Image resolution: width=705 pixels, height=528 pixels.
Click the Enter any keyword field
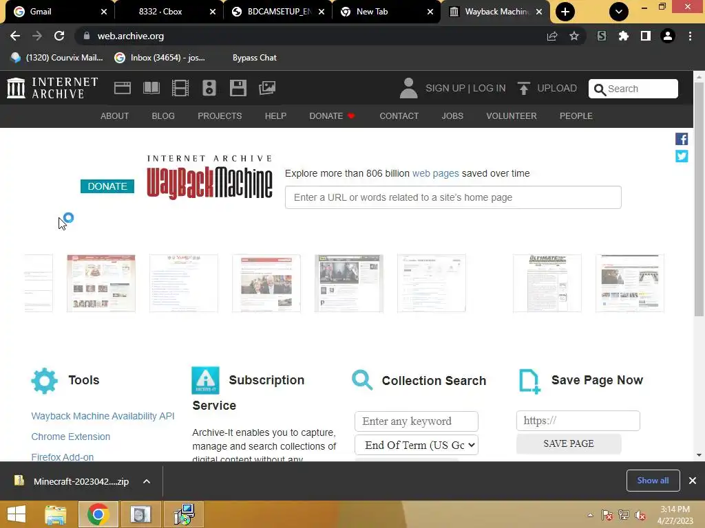[x=417, y=421]
